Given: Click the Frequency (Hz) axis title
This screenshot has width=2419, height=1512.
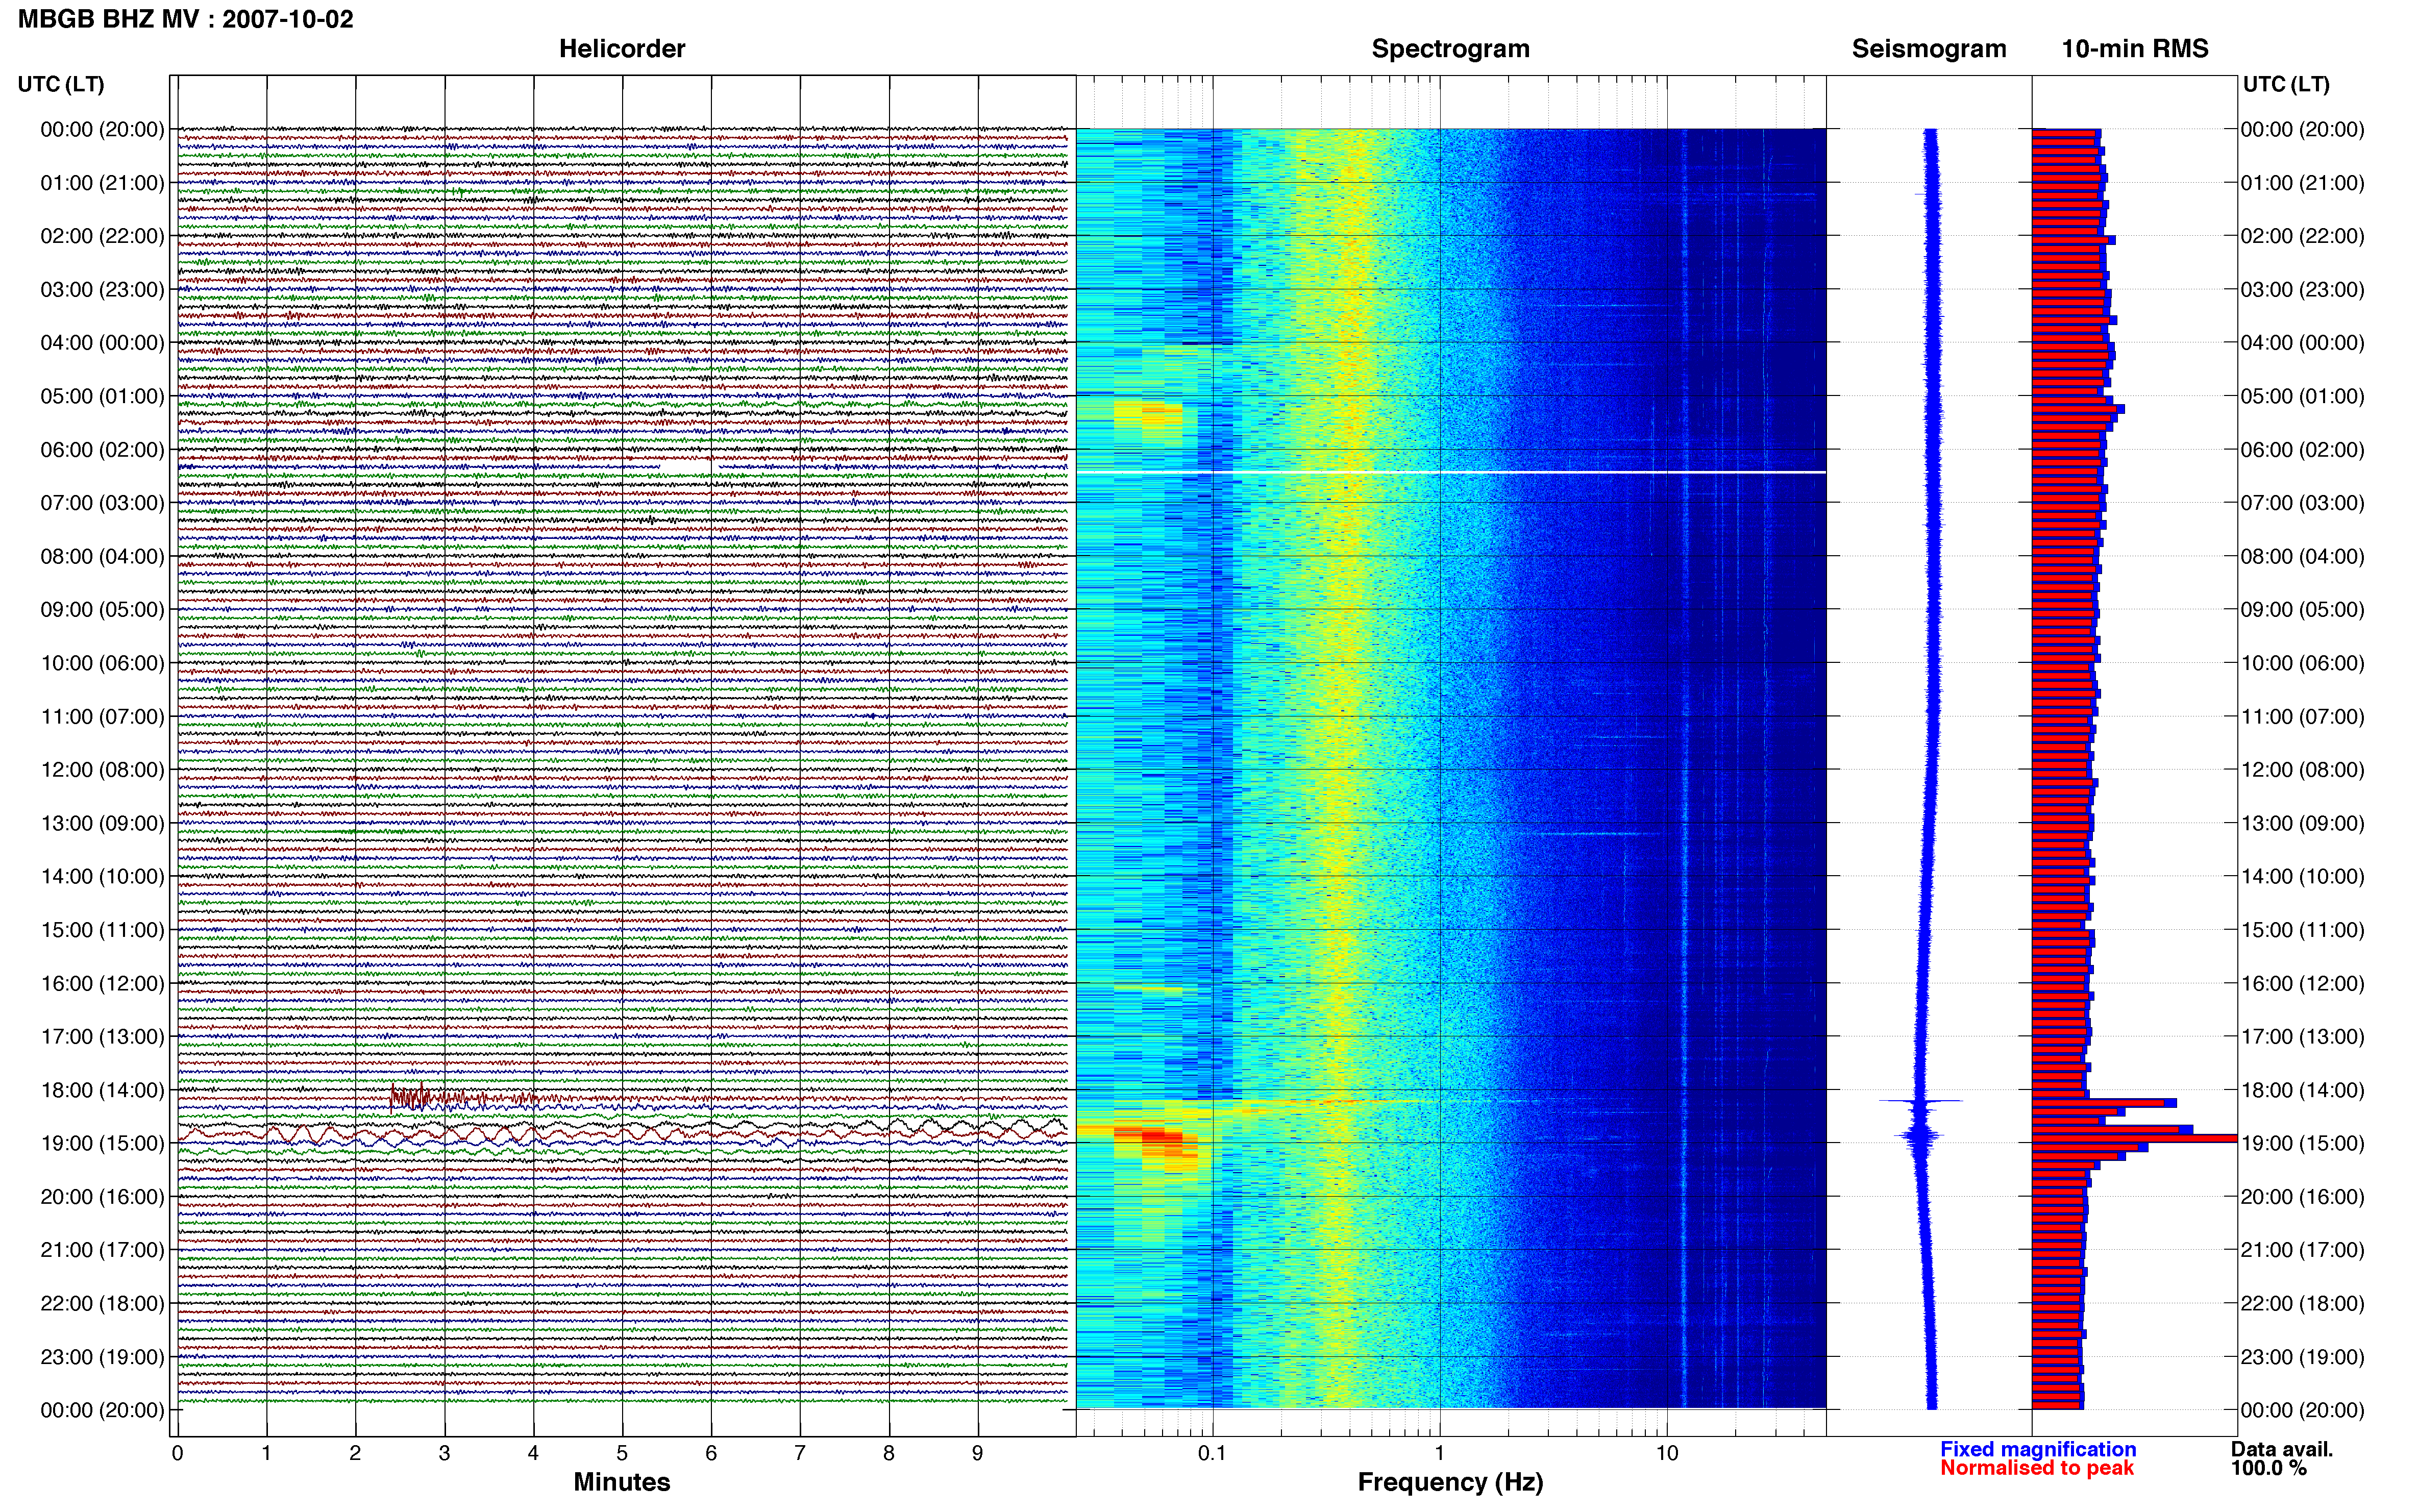Looking at the screenshot, I should (1450, 1482).
